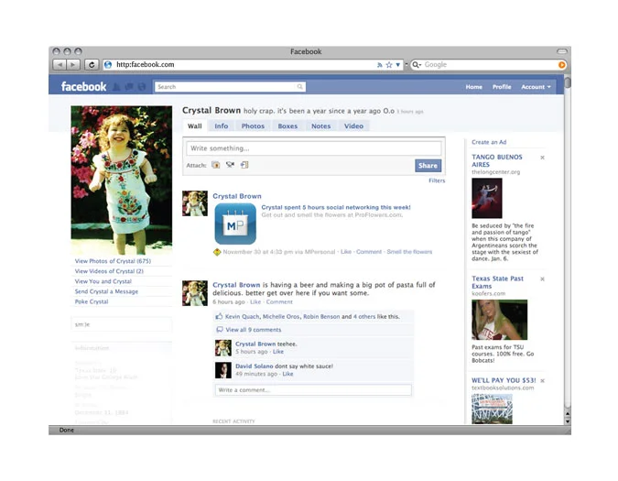Click the Write something box
The height and width of the screenshot is (481, 618).
click(x=314, y=148)
